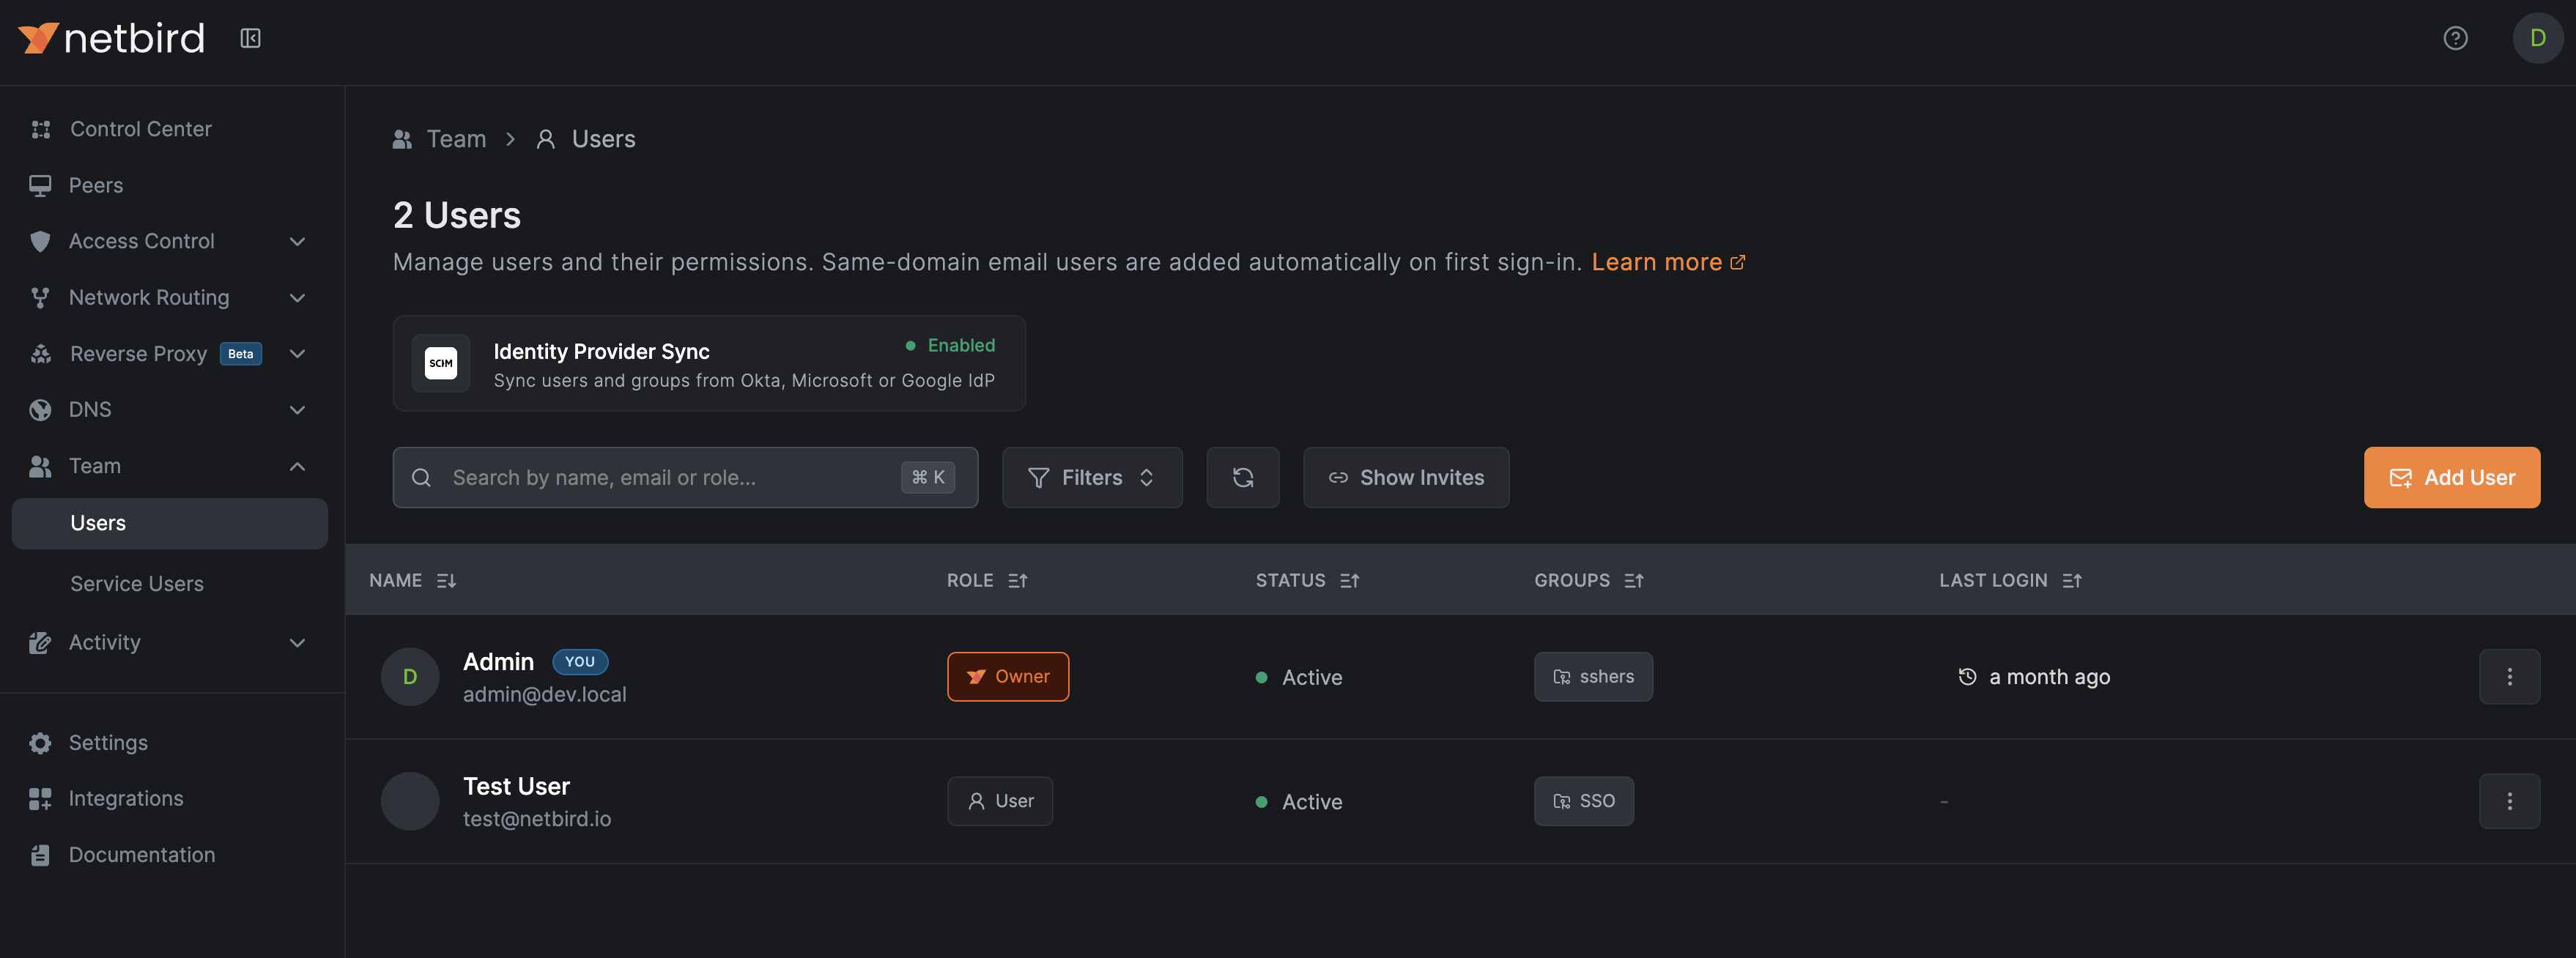Sort the table by the NAME column
2576x958 pixels.
(x=412, y=581)
